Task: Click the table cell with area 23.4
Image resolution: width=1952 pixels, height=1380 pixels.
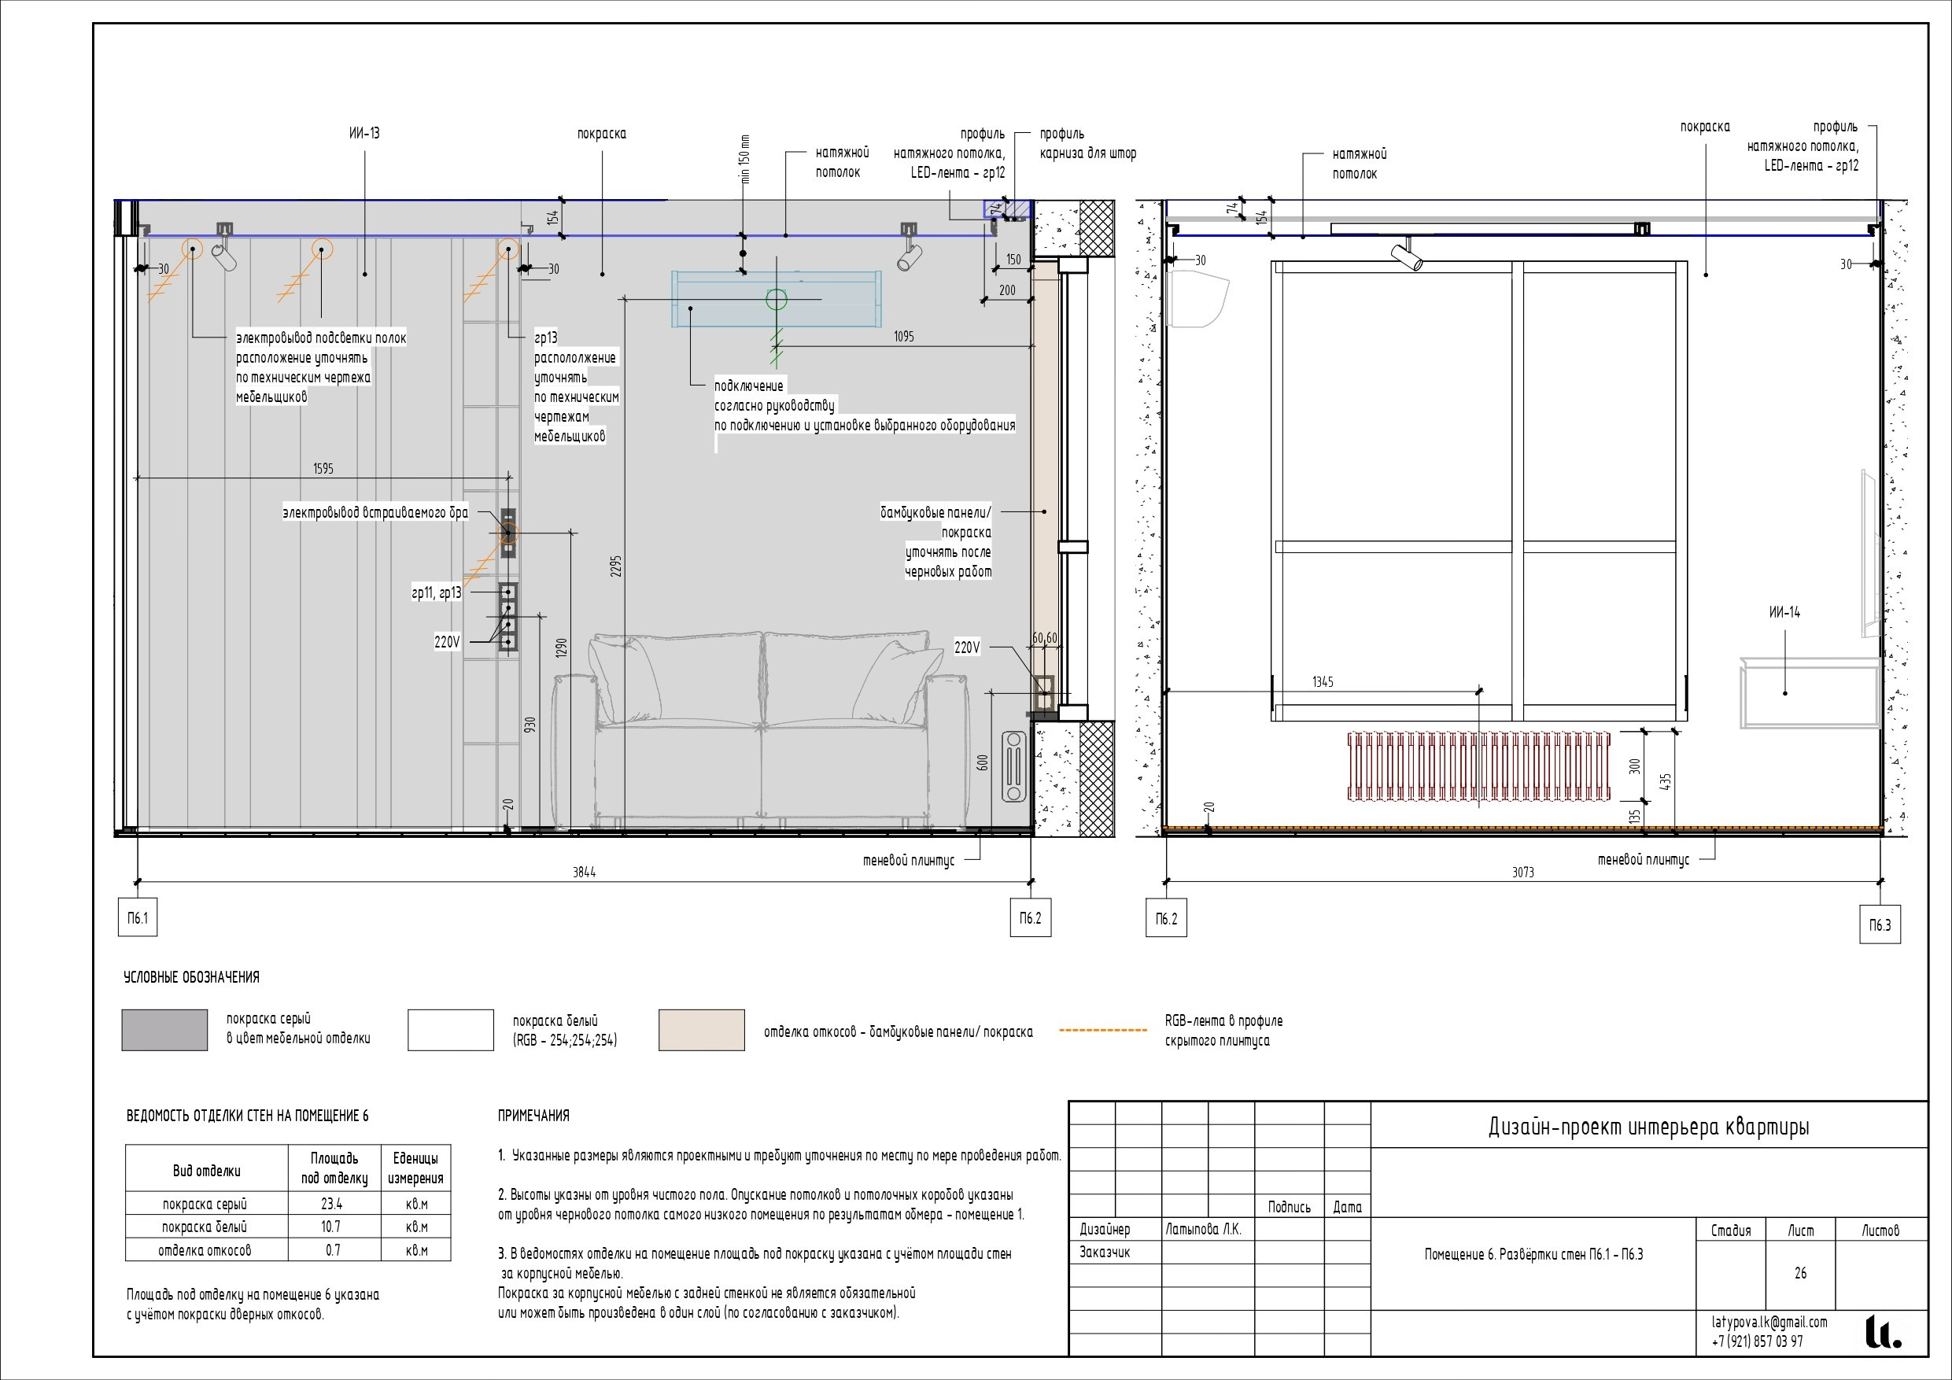Action: [x=334, y=1203]
